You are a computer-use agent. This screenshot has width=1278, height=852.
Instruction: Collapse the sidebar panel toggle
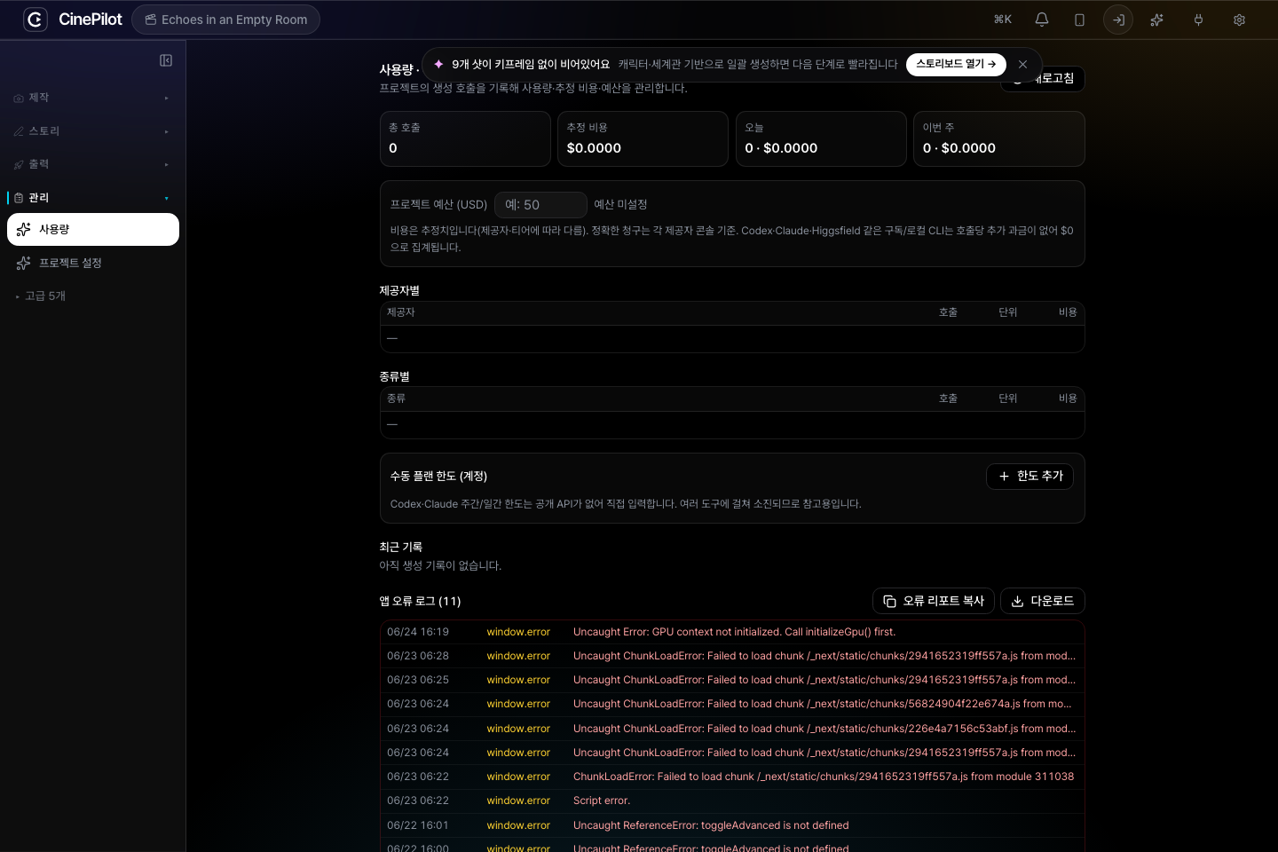pos(166,60)
